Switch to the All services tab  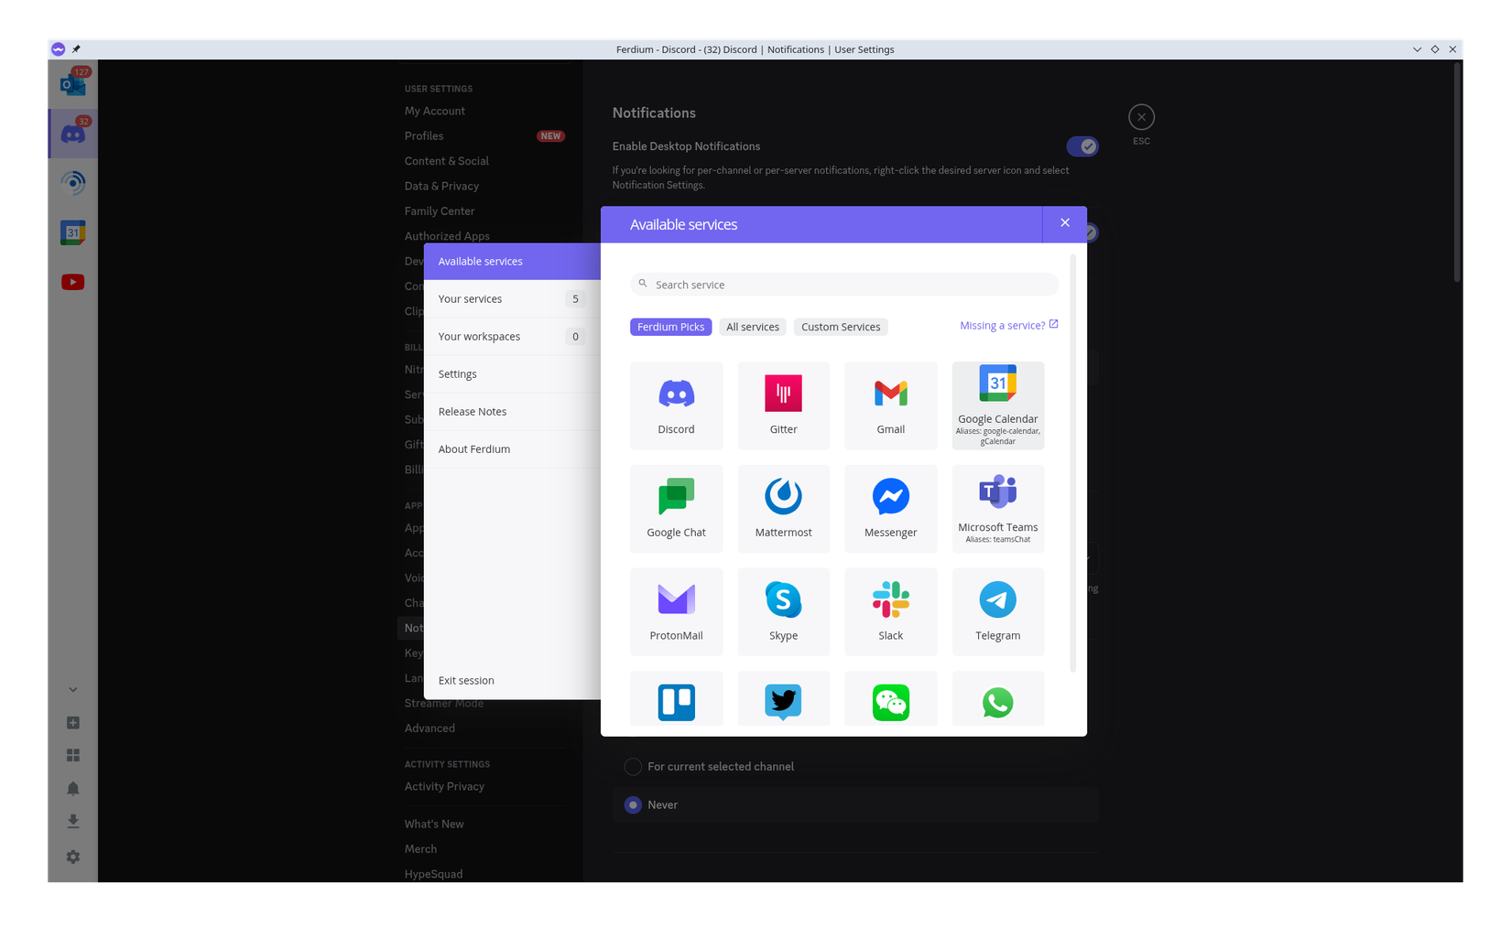(752, 327)
